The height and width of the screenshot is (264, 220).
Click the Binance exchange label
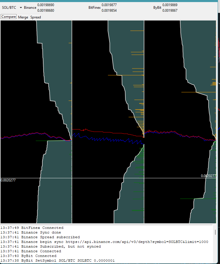point(30,8)
